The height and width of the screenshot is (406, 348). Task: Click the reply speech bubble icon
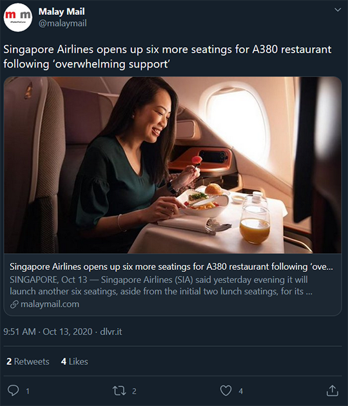13,390
